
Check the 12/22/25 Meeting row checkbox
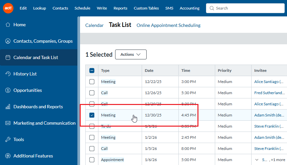(x=92, y=82)
